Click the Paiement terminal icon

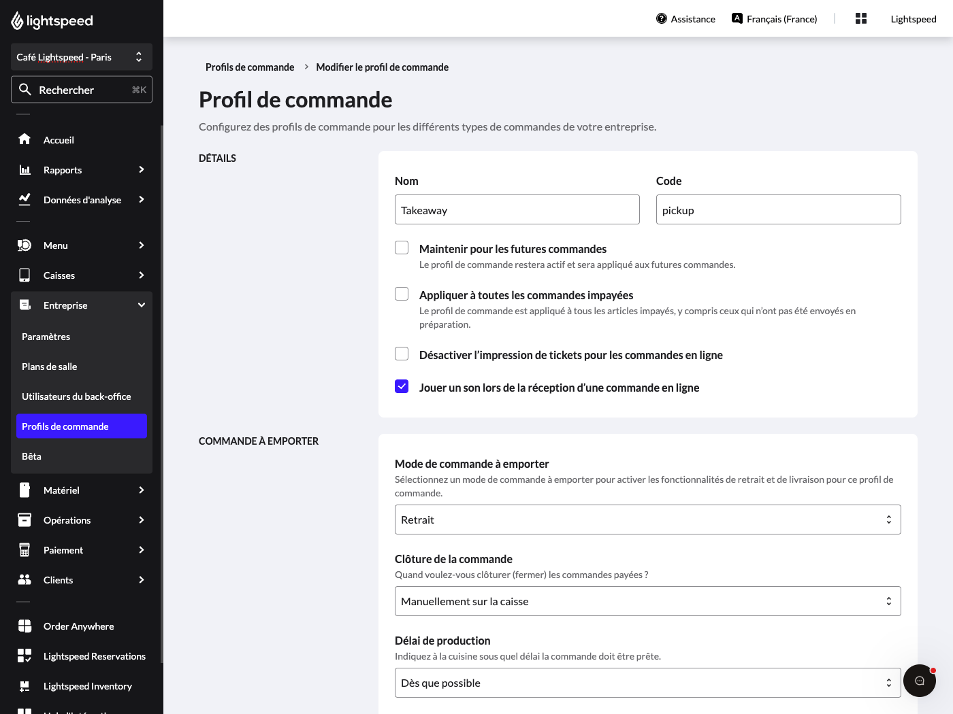[25, 549]
